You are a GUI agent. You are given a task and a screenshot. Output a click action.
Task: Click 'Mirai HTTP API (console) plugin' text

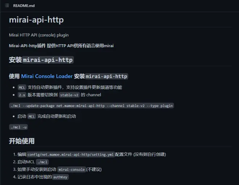(39, 35)
